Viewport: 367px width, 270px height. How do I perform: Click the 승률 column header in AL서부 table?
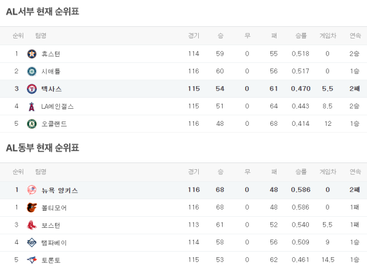(x=301, y=35)
